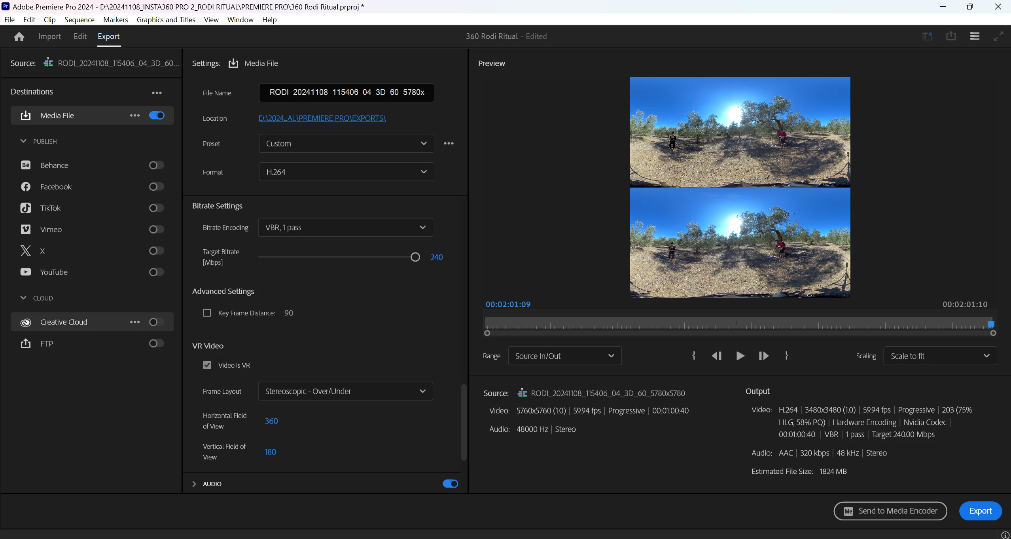Image resolution: width=1011 pixels, height=539 pixels.
Task: Open the Sequence menu
Action: point(79,19)
